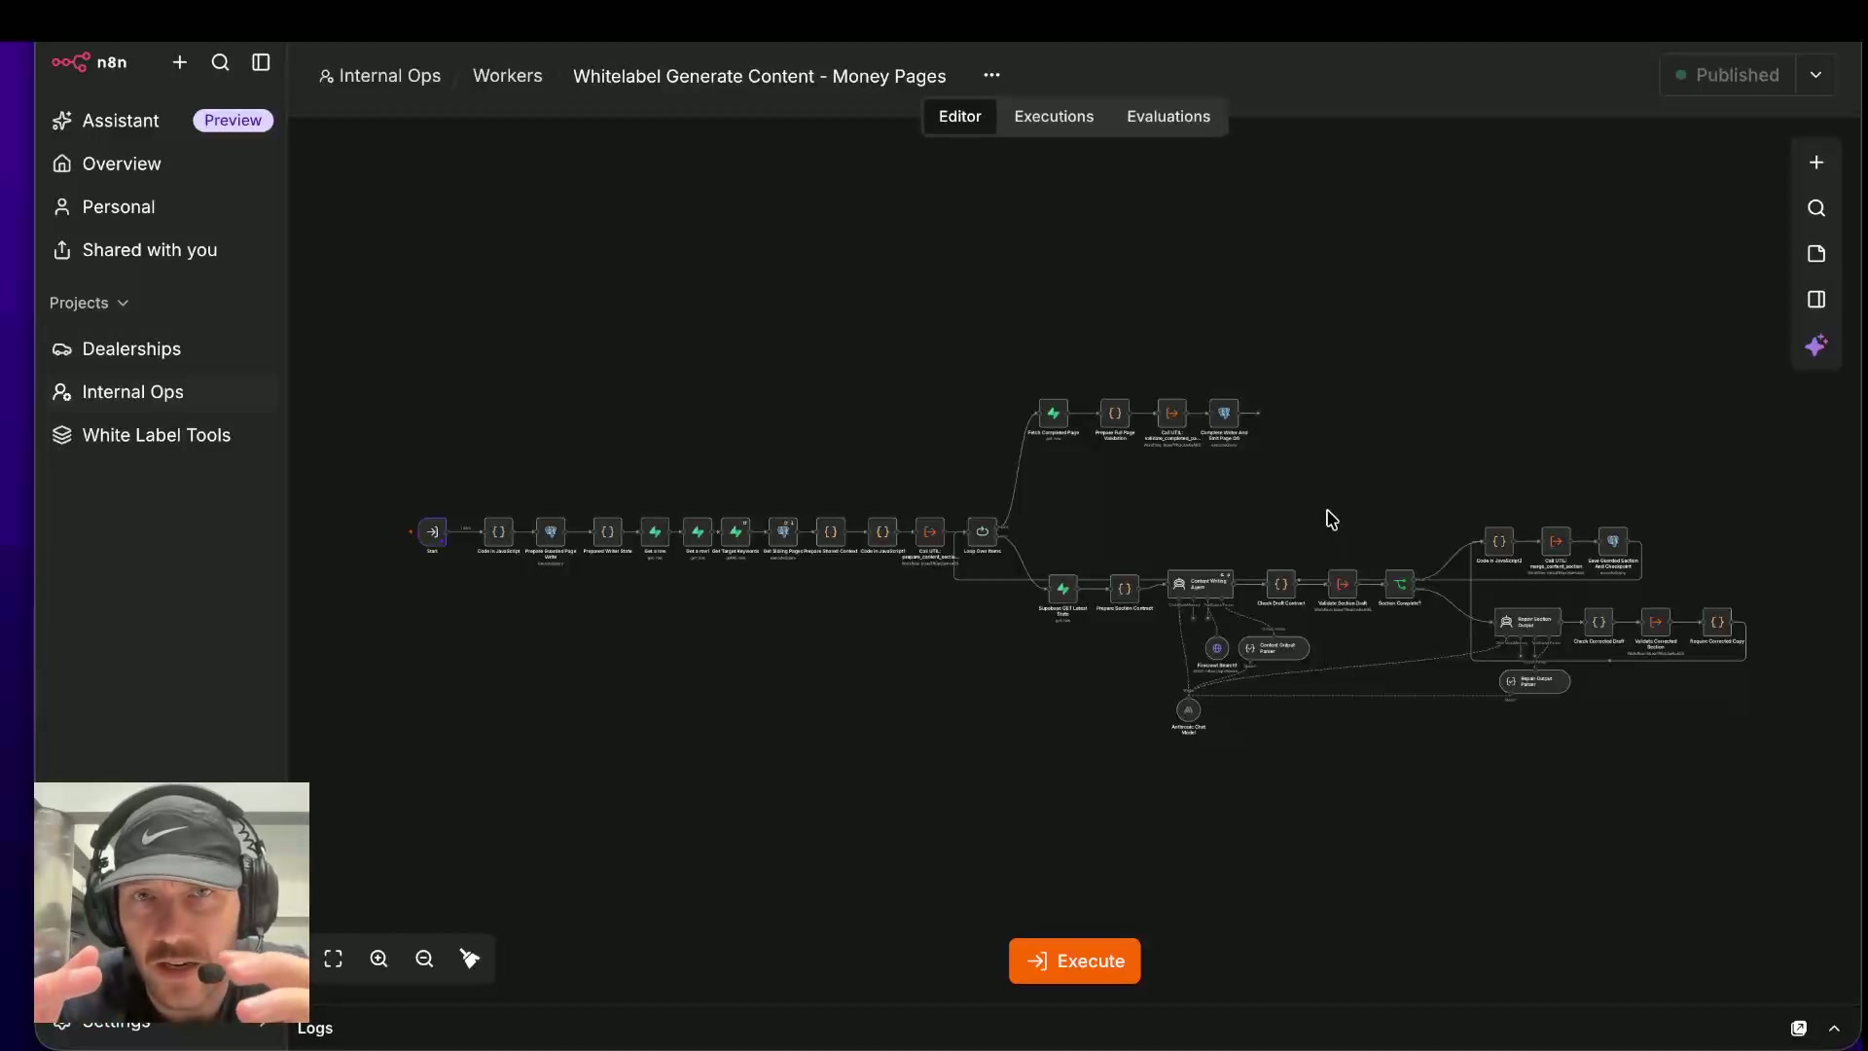Screen dimensions: 1868x1051
Task: Switch to the Executions tab
Action: pyautogui.click(x=1054, y=117)
